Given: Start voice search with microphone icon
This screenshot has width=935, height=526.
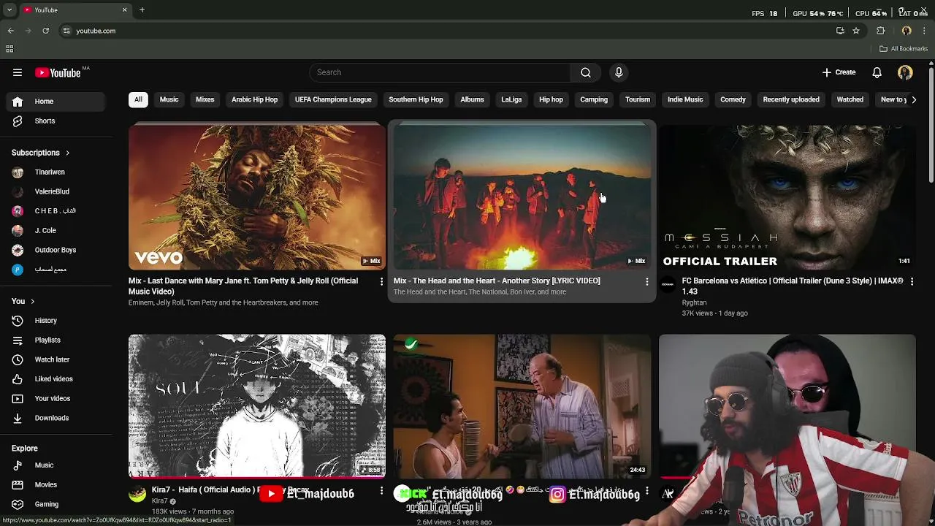Looking at the screenshot, I should [619, 72].
